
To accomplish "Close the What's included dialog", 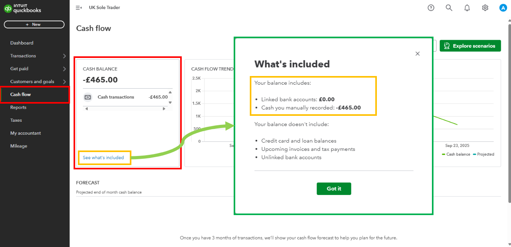I will [x=418, y=54].
